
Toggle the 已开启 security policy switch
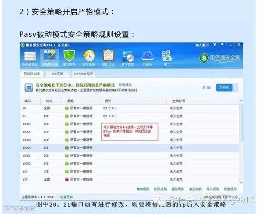(x=227, y=88)
